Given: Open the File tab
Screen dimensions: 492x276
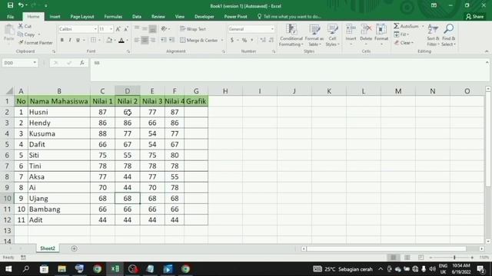Looking at the screenshot, I should [10, 17].
